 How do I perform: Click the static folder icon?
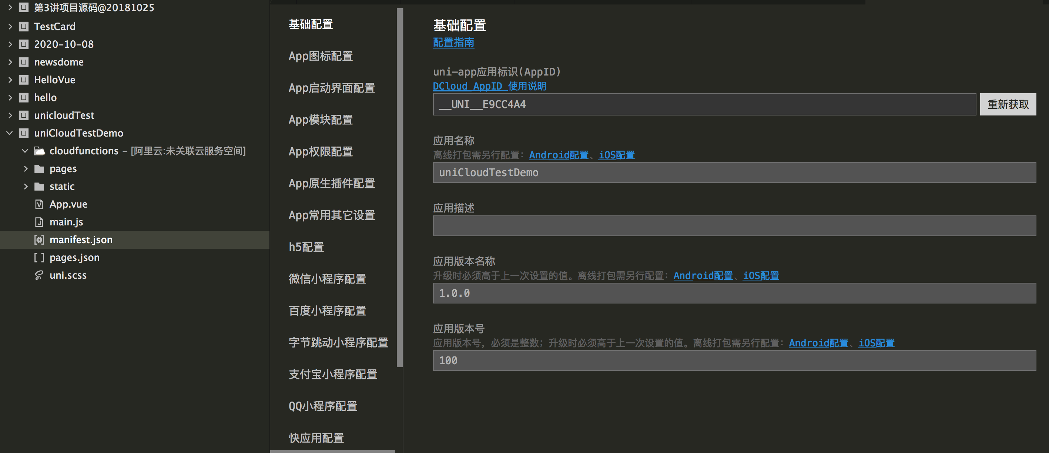(x=40, y=187)
